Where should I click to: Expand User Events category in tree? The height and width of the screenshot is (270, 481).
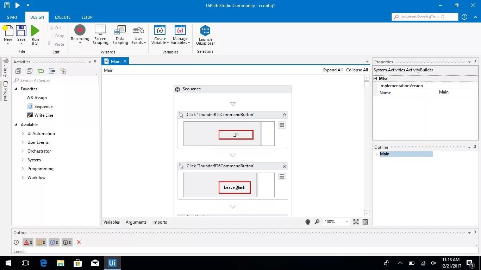pyautogui.click(x=23, y=142)
